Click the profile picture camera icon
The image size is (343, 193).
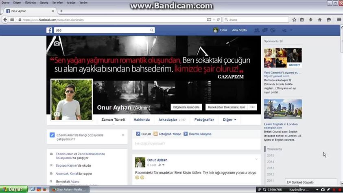[57, 114]
